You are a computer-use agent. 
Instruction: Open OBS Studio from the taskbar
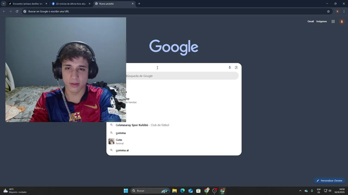coord(215,191)
